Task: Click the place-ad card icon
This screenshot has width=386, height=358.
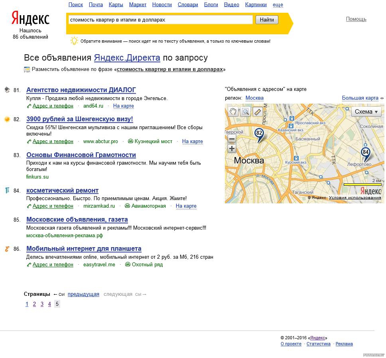Action: pyautogui.click(x=27, y=69)
